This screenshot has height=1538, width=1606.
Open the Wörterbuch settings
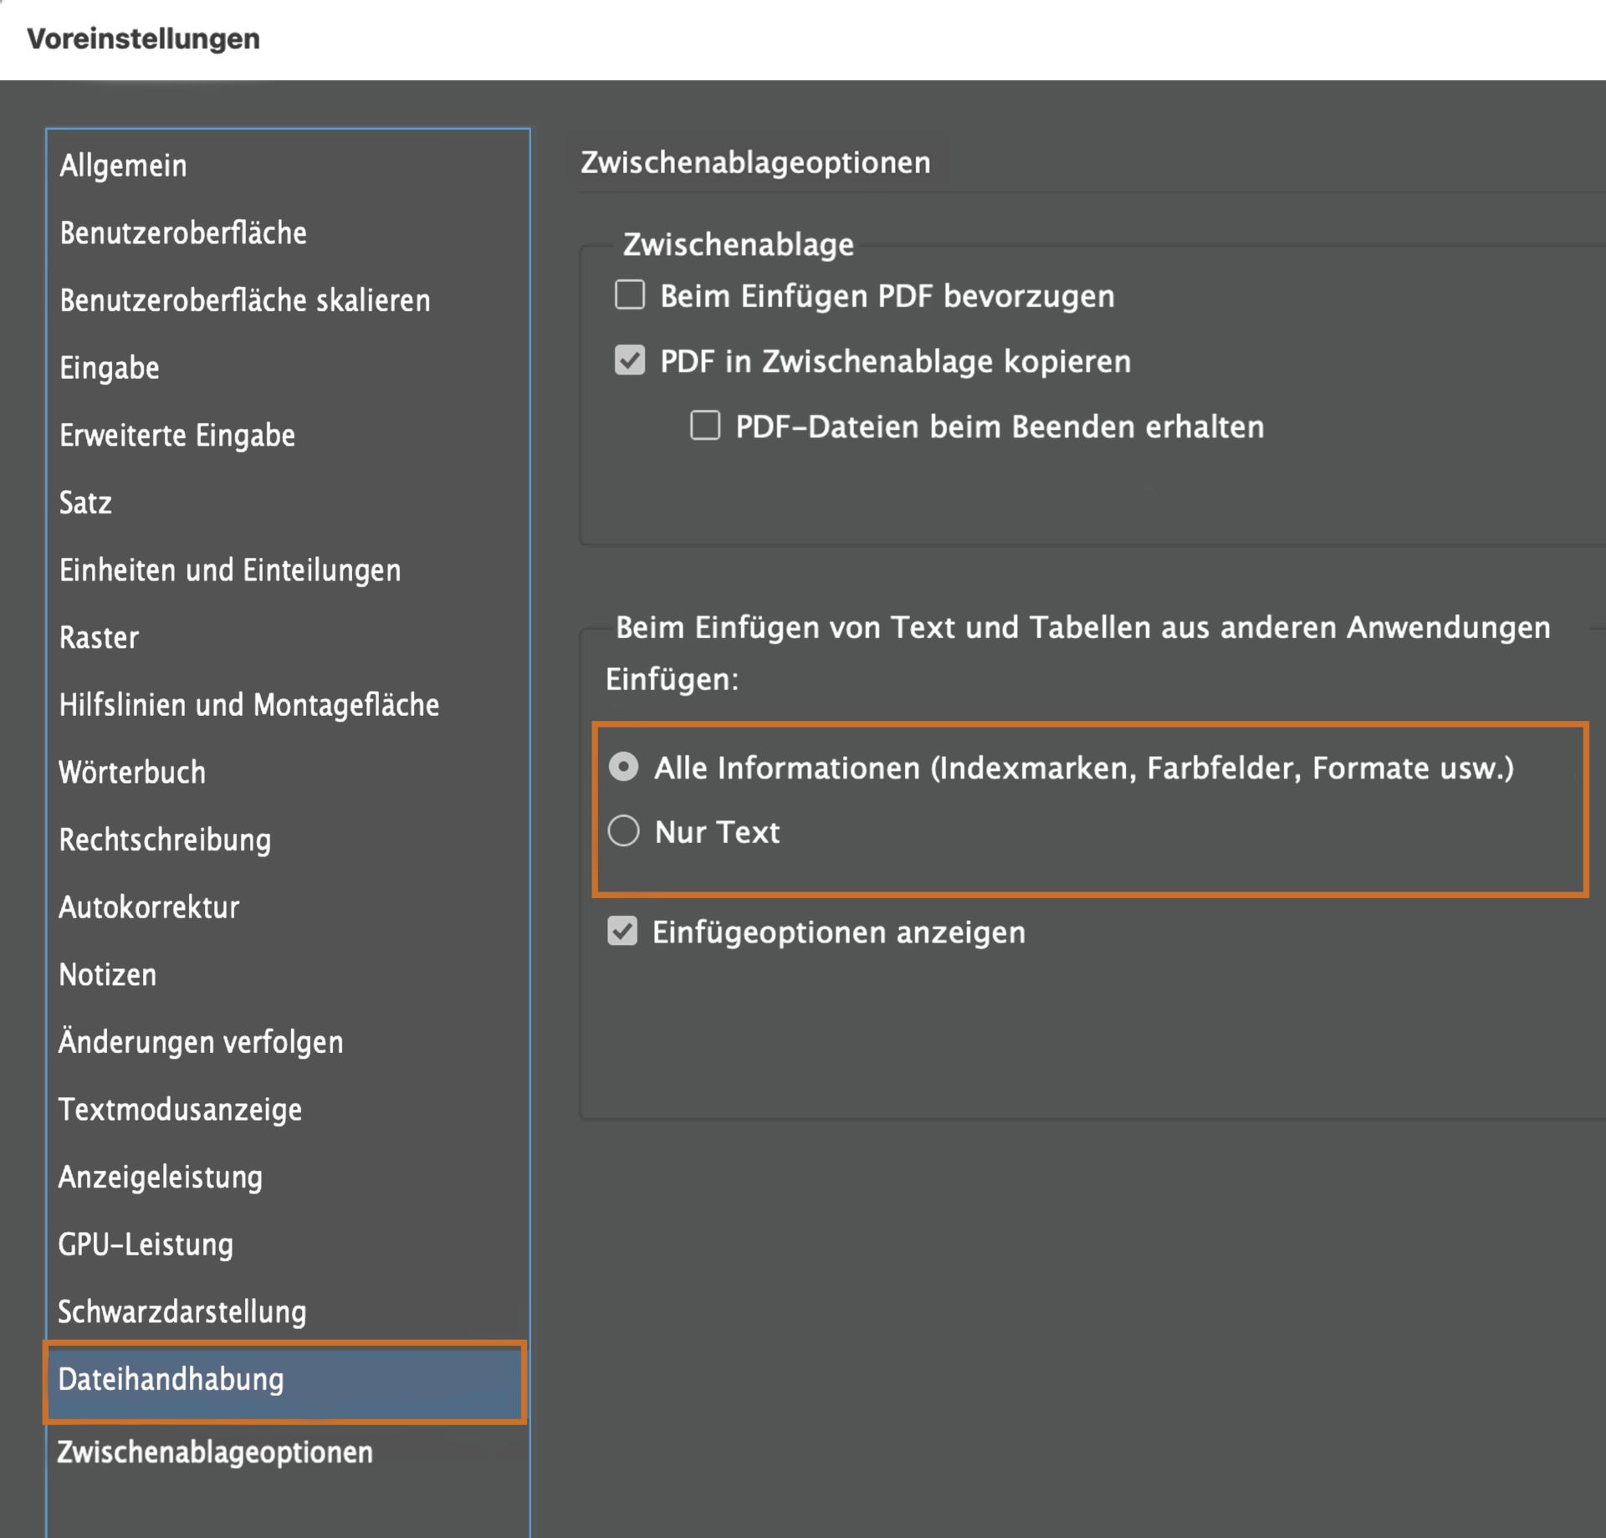coord(131,773)
